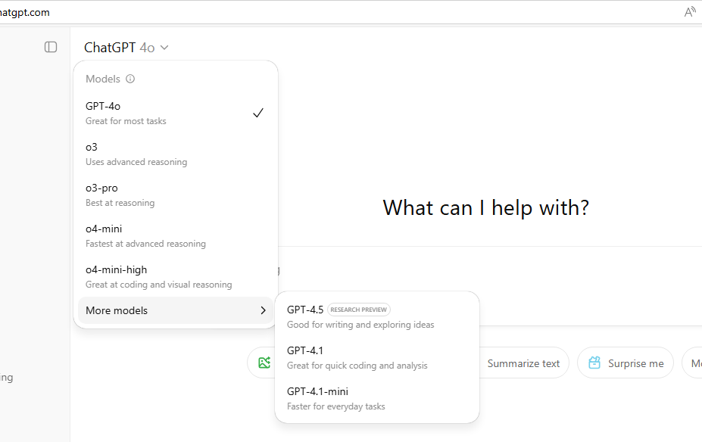Click the checkmark next to GPT-4o
The image size is (702, 442).
tap(258, 113)
